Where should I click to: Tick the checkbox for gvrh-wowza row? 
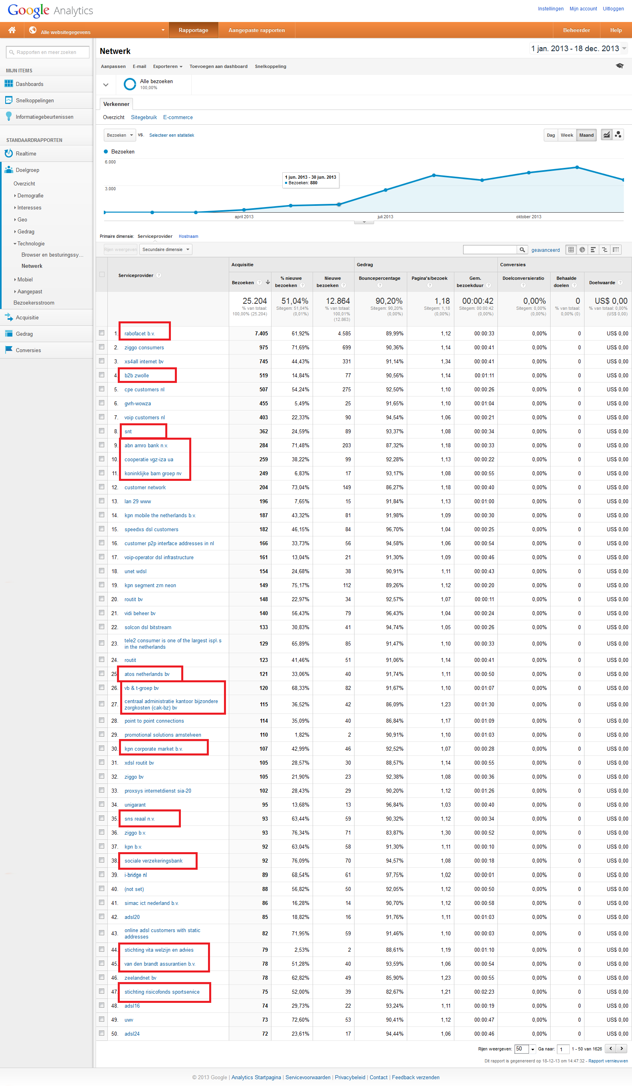coord(101,403)
